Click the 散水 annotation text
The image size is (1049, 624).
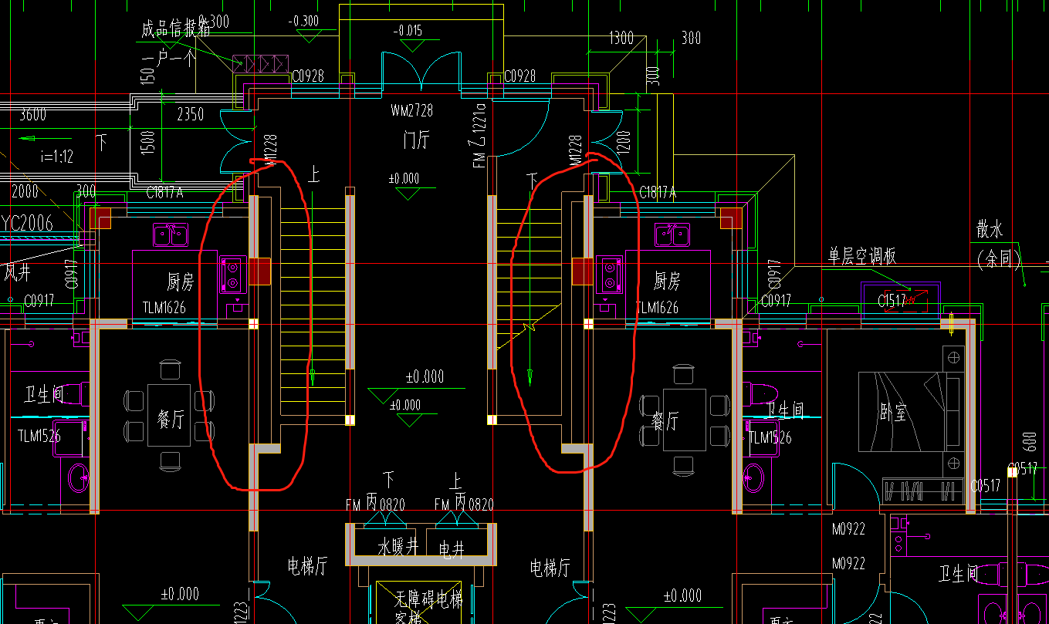[990, 229]
